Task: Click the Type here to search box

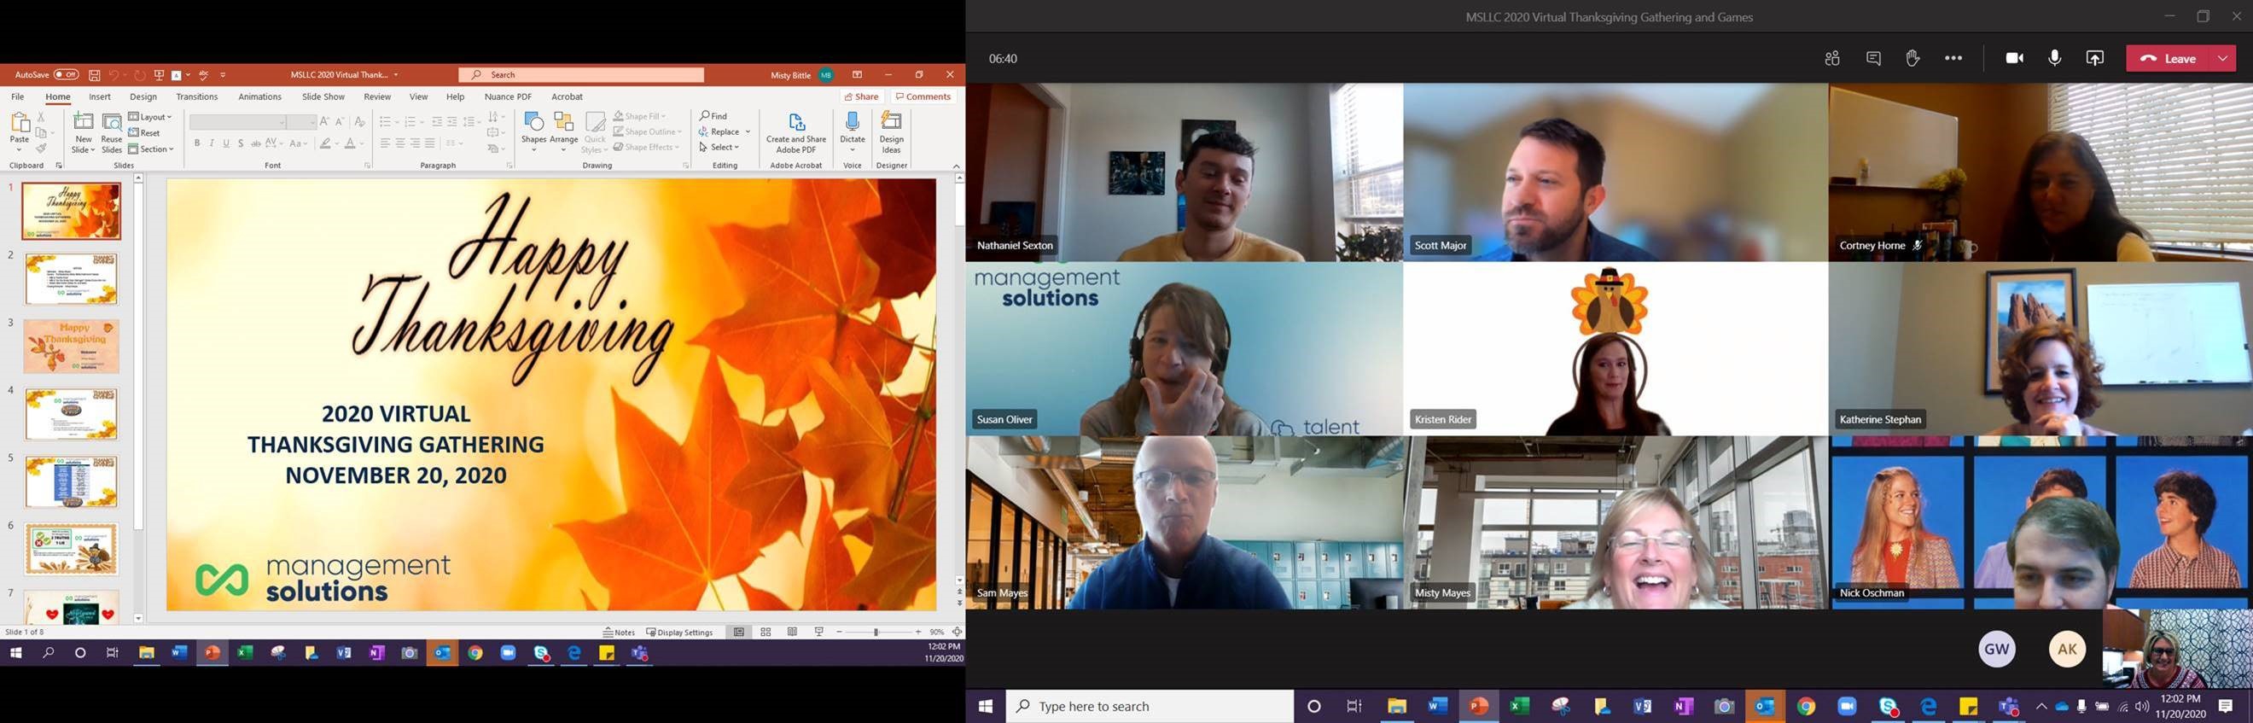Action: click(1150, 707)
